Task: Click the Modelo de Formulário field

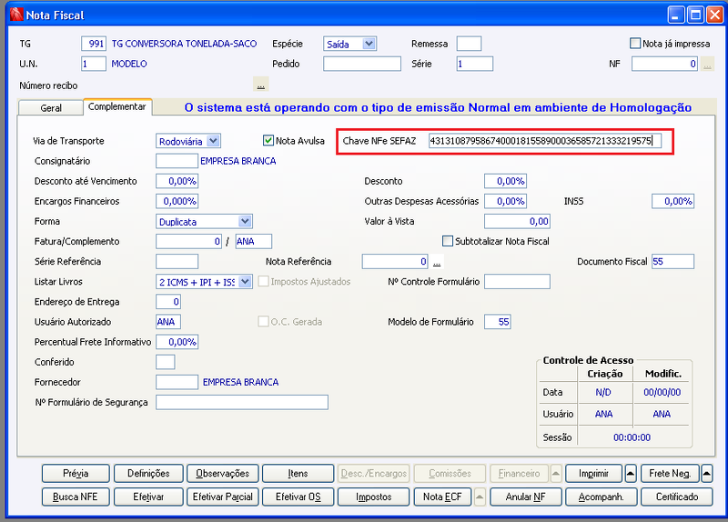Action: (498, 322)
